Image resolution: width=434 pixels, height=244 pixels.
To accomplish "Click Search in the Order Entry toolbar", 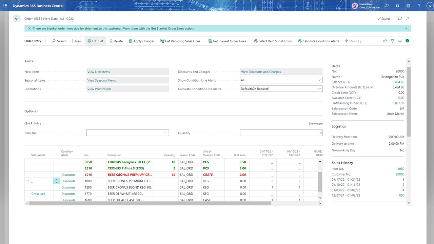I will pos(59,41).
